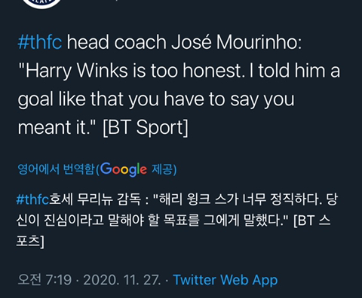
Task: Open the Twitter Web App source link
Action: (x=225, y=280)
